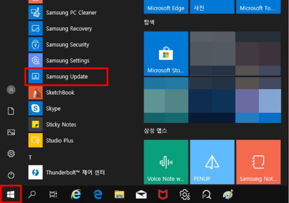289x203 pixels.
Task: Open the Samsung Notes tile
Action: [258, 162]
